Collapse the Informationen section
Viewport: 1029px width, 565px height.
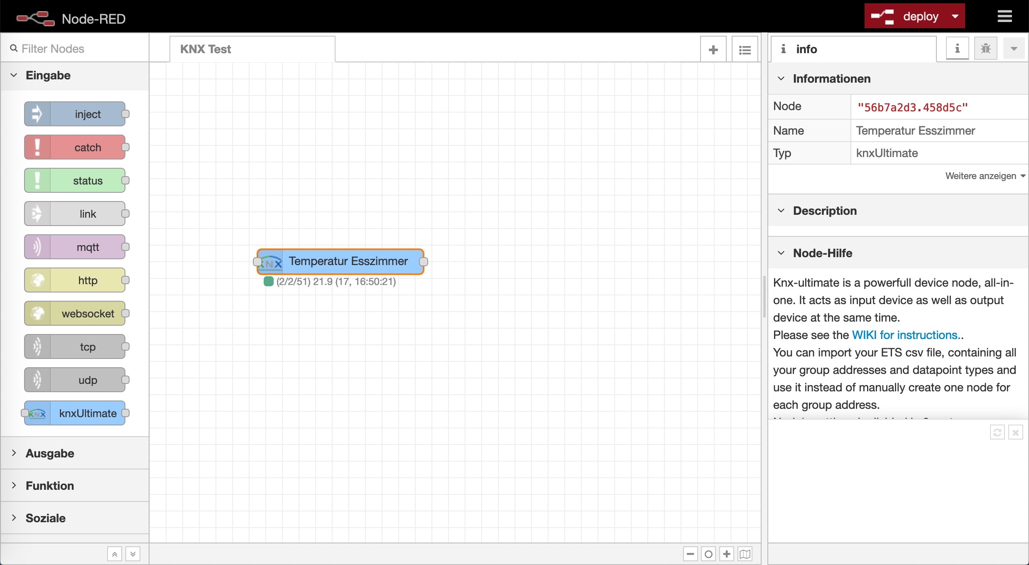783,78
